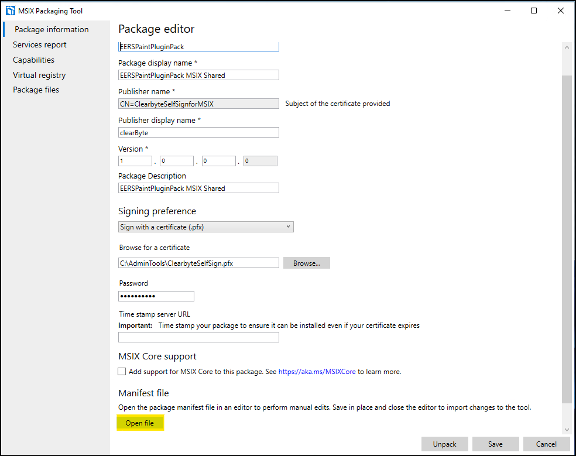The width and height of the screenshot is (576, 456).
Task: Click the vertical scrollbar down arrow
Action: coord(566,430)
